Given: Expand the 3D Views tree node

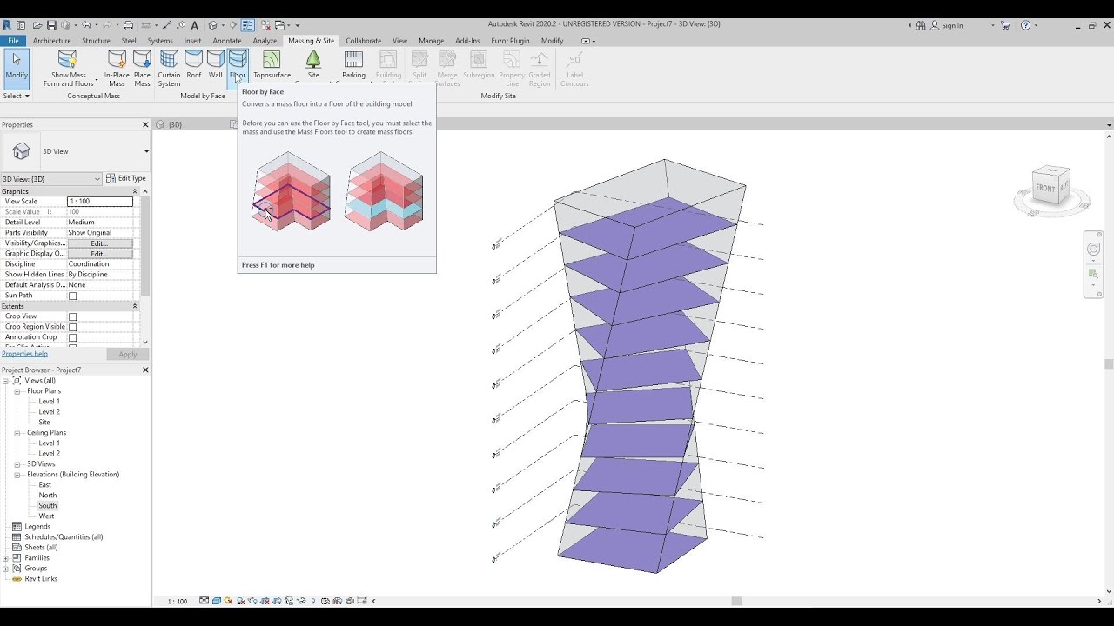Looking at the screenshot, I should (17, 464).
